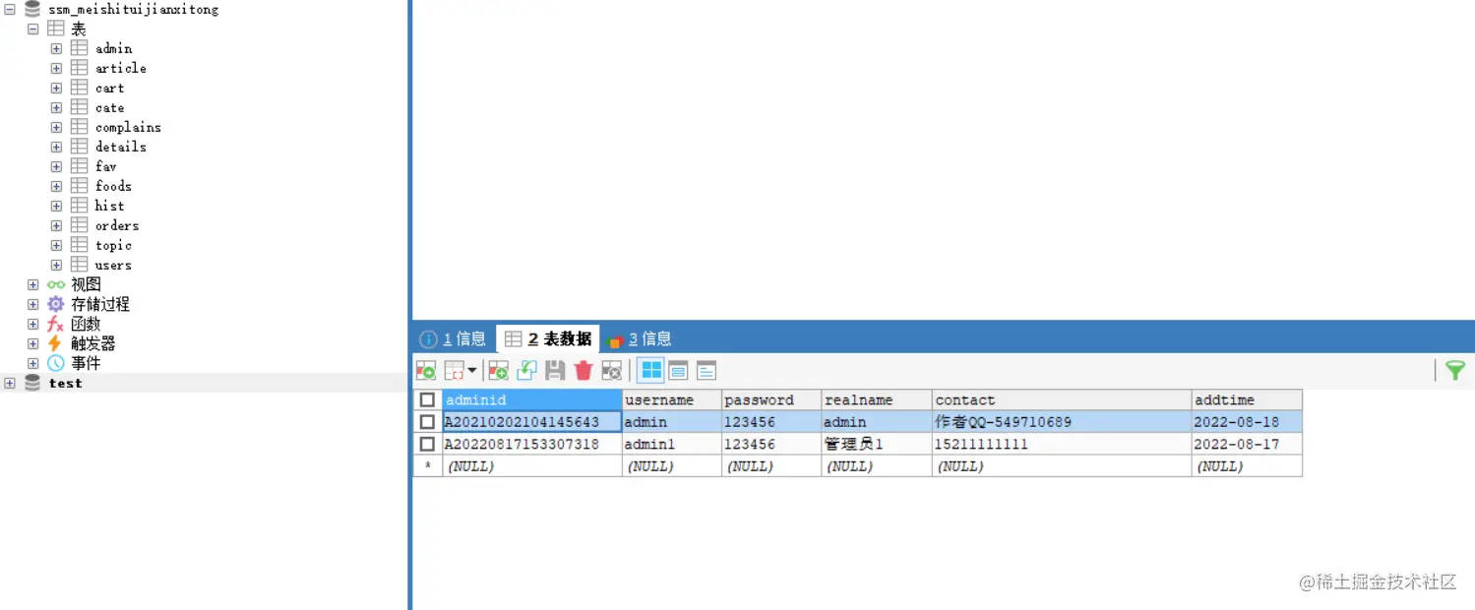
Task: Select the 2022-08-17 addtime cell
Action: 1247,444
